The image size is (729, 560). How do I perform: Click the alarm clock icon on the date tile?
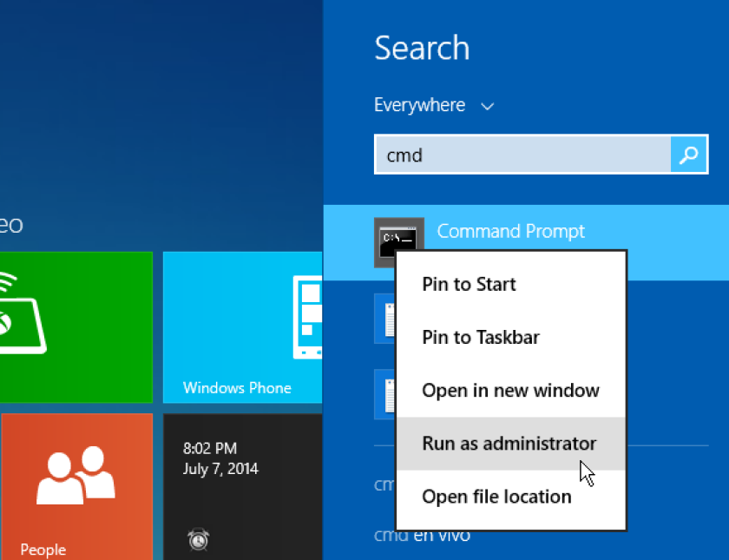[198, 539]
